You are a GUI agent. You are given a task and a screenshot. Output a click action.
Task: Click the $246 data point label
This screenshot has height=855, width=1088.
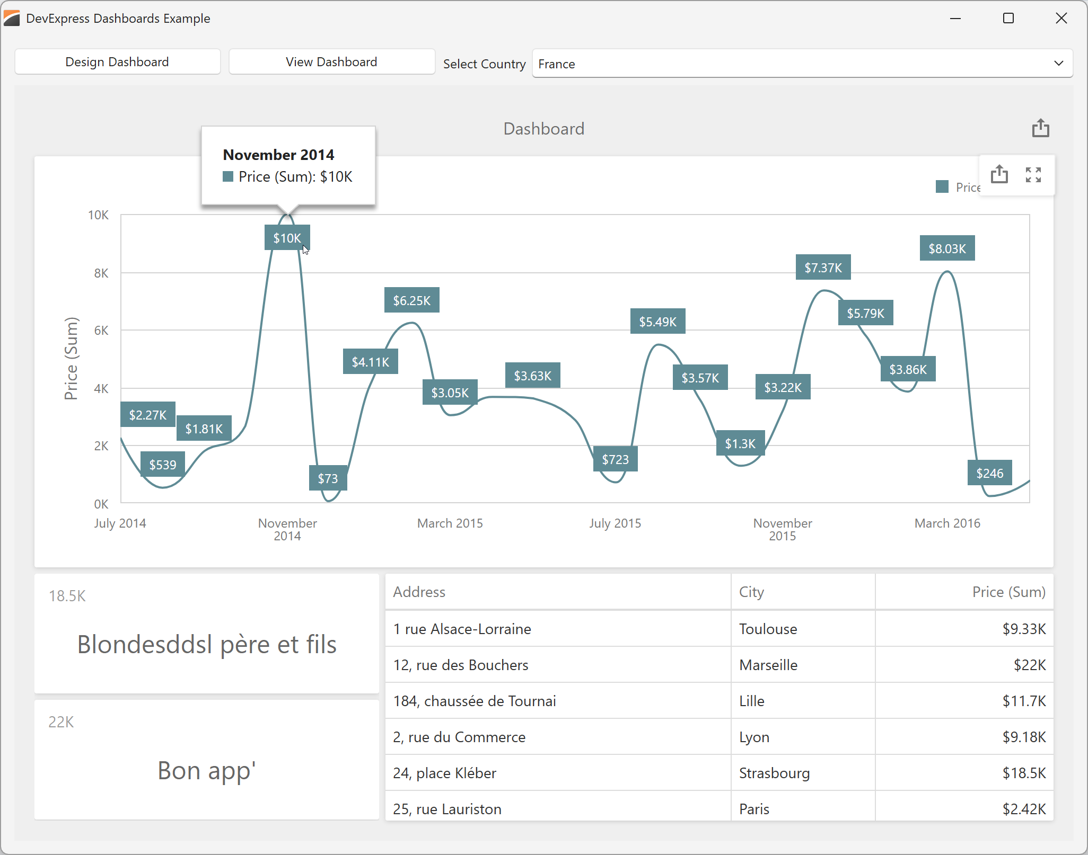click(990, 473)
